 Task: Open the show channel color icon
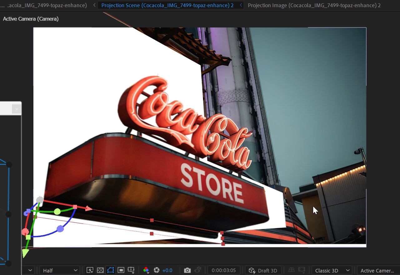146,270
